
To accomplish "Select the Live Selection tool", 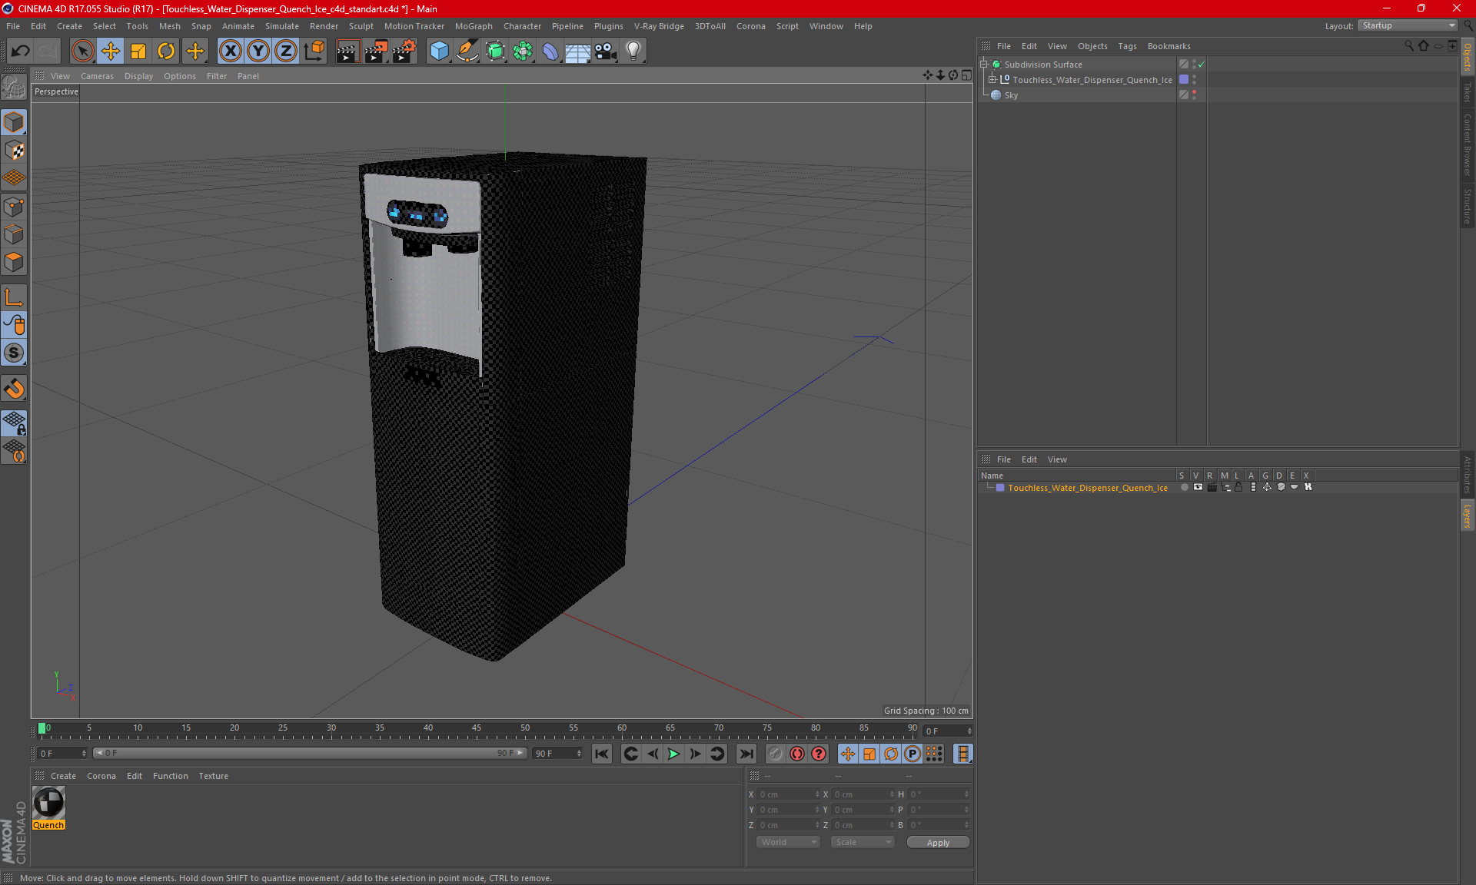I will tap(82, 51).
